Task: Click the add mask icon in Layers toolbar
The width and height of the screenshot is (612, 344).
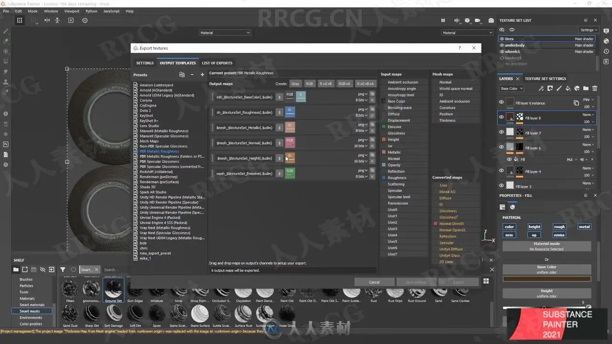Action: click(550, 88)
